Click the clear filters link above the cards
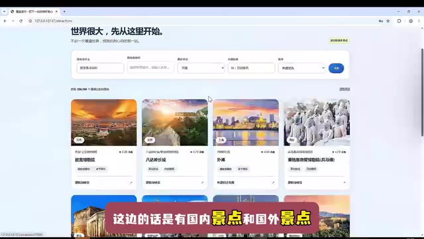This screenshot has width=424, height=239. click(x=344, y=89)
